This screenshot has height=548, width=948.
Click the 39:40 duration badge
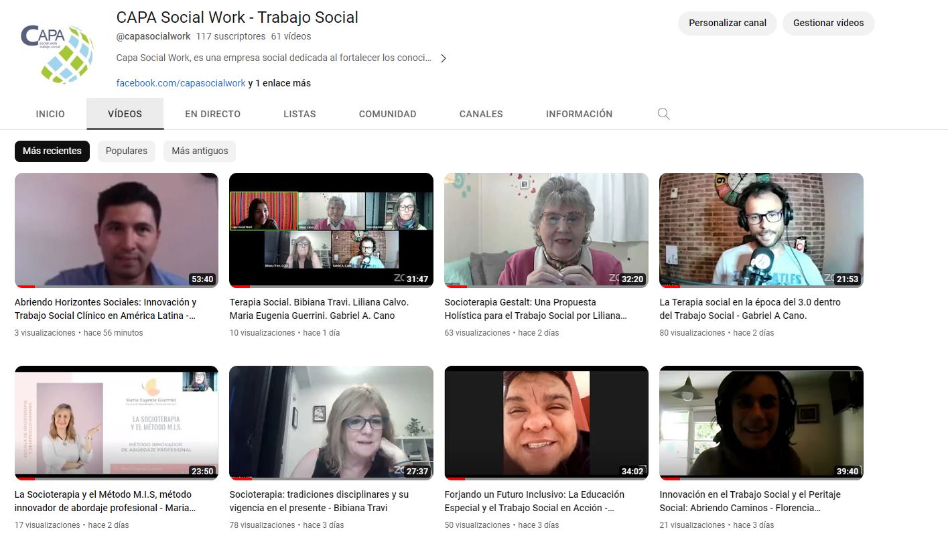pyautogui.click(x=847, y=472)
